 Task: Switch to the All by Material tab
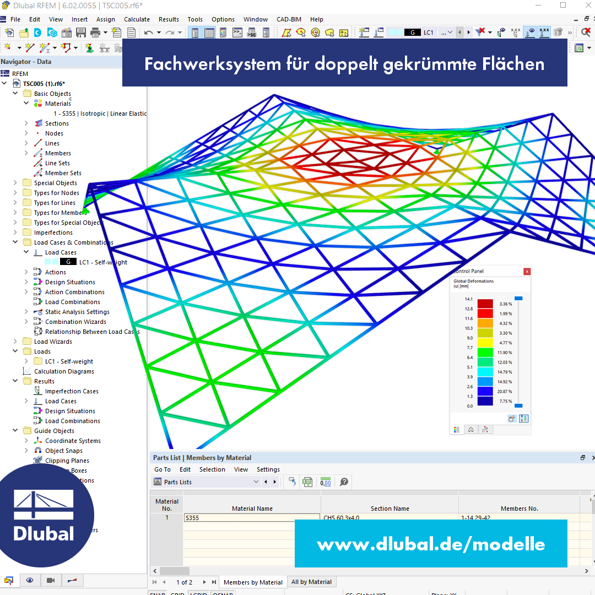[x=311, y=582]
